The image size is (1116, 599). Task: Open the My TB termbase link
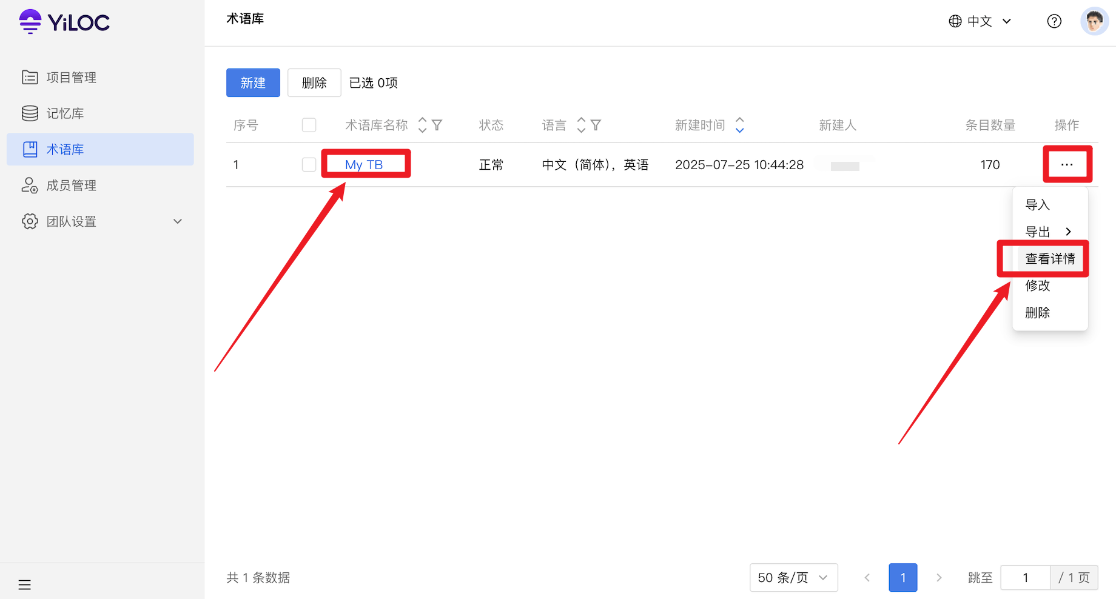click(364, 164)
